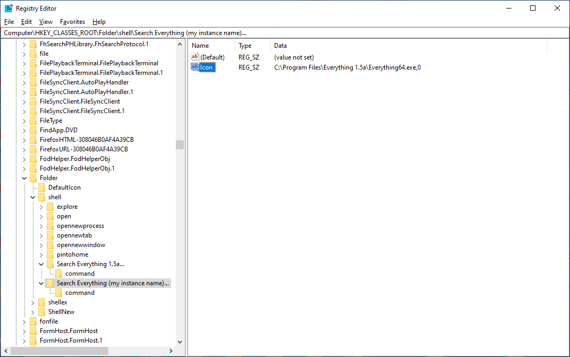
Task: Click the fonfile key's folder icon
Action: pos(33,321)
